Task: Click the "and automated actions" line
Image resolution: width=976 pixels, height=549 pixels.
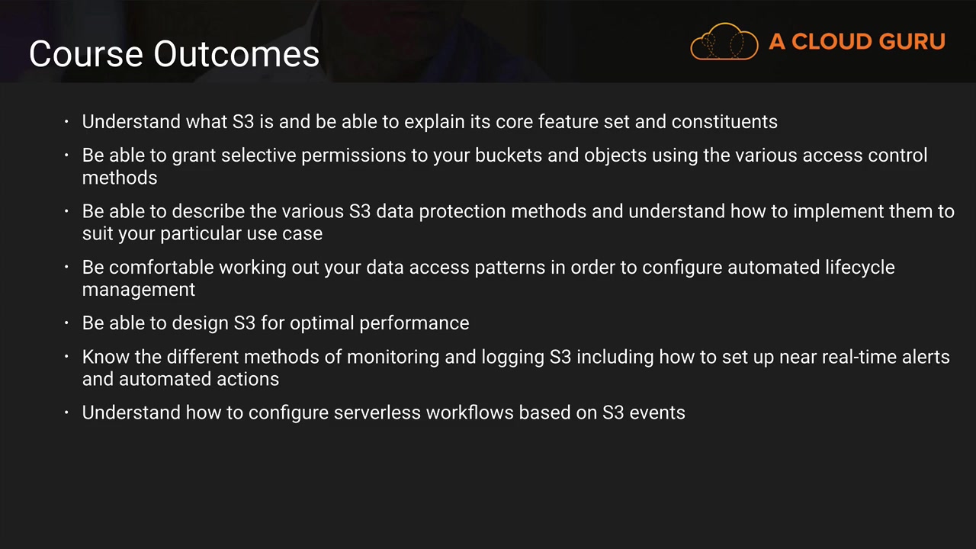Action: point(181,379)
